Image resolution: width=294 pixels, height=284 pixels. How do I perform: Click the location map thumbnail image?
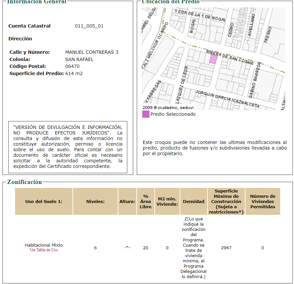[213, 59]
